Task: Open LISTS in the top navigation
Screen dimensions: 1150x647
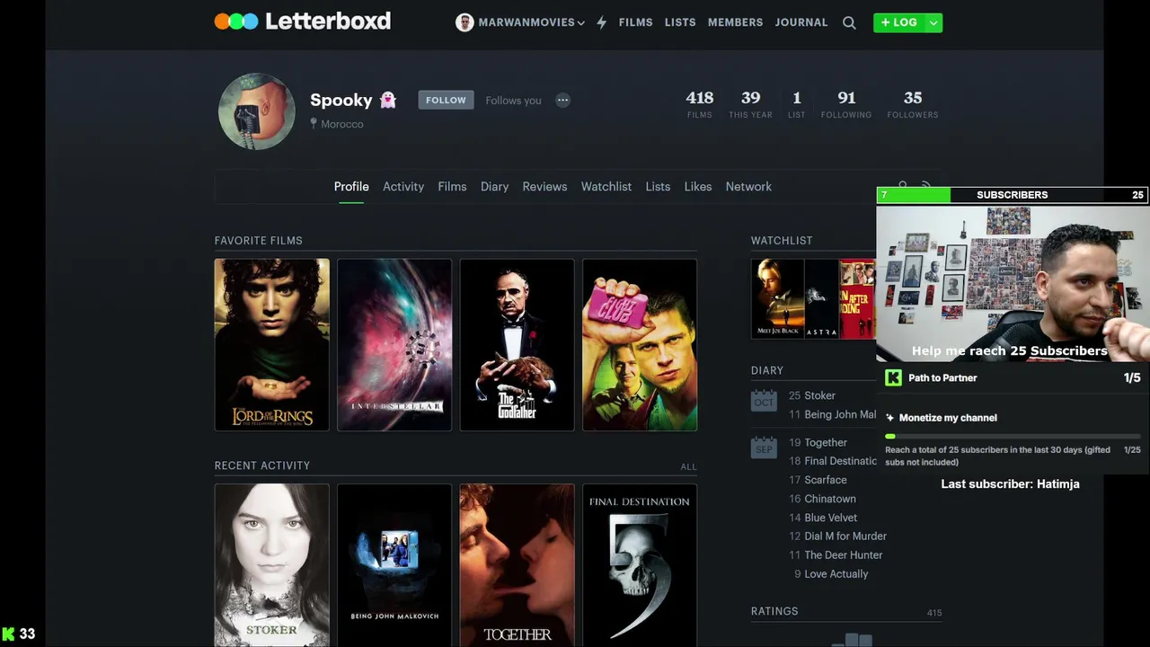Action: point(680,22)
